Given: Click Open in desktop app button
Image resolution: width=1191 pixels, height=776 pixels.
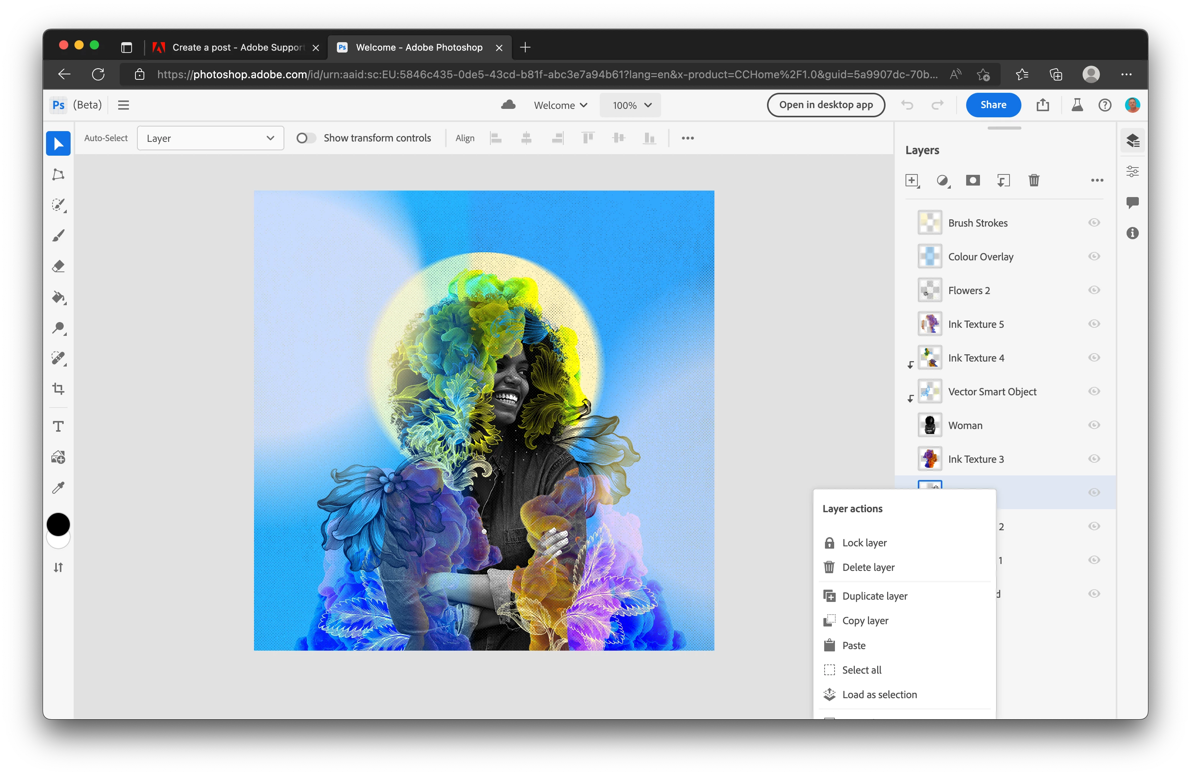Looking at the screenshot, I should (x=826, y=105).
